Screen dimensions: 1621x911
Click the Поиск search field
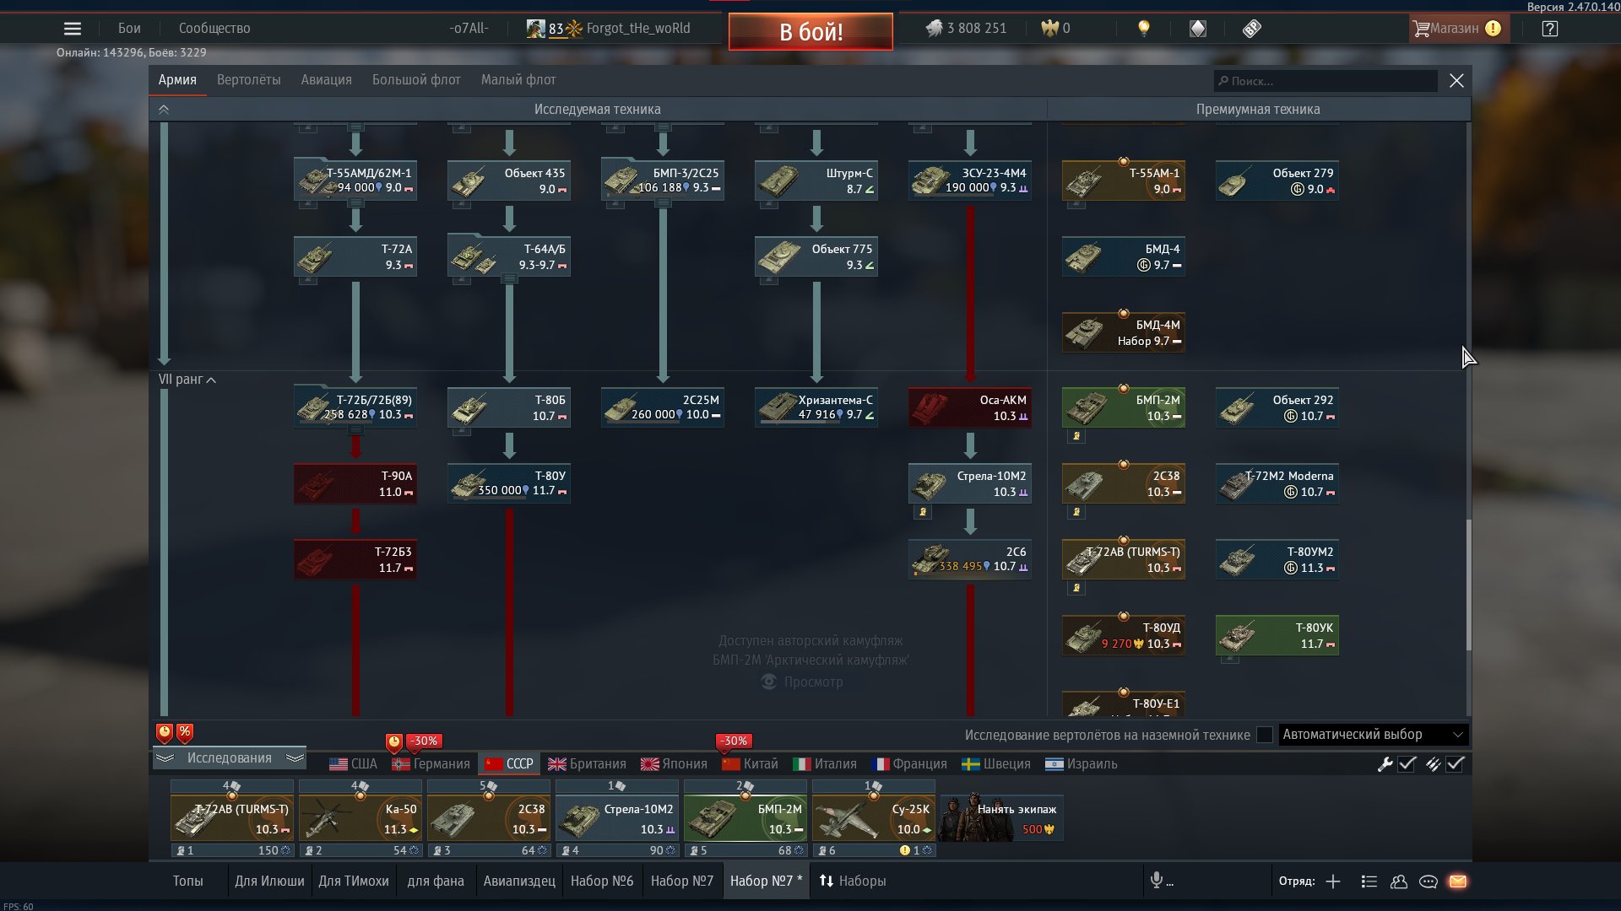1326,81
